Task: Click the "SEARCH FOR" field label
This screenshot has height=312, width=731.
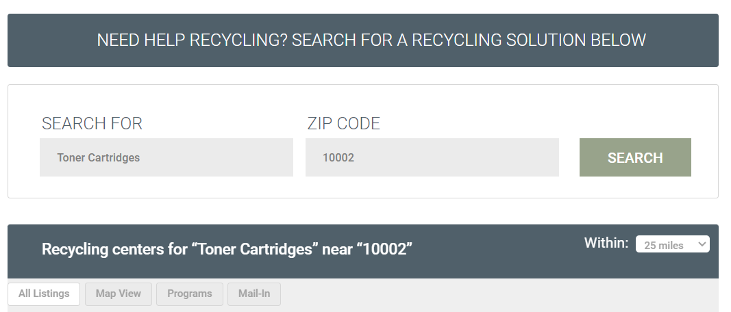Action: 92,124
